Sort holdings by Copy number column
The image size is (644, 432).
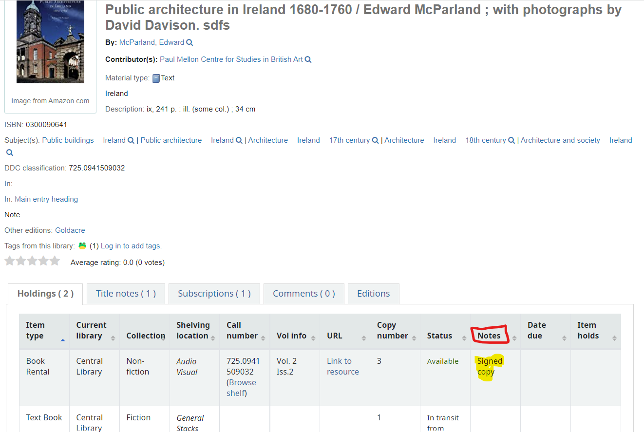pos(395,331)
